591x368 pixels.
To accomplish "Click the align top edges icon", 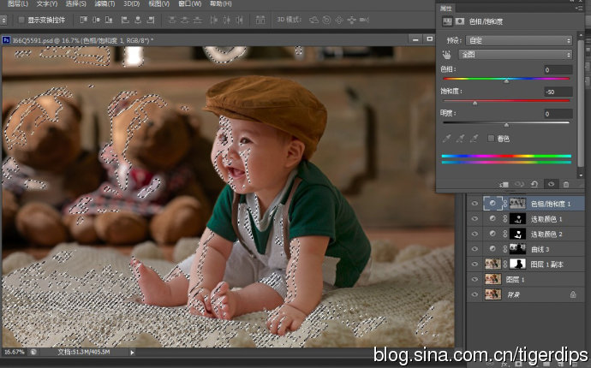I will [84, 20].
